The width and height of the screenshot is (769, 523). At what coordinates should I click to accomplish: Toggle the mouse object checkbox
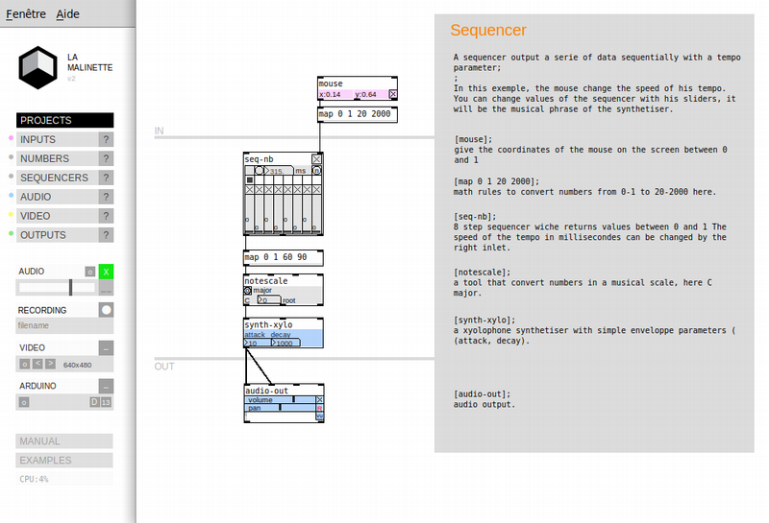[393, 94]
